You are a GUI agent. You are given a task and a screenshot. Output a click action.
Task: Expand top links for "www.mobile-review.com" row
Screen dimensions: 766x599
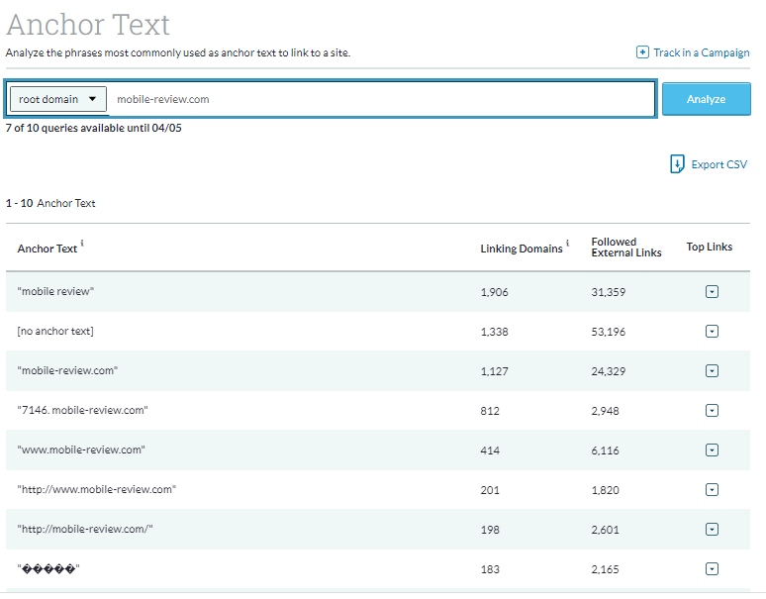(x=712, y=449)
